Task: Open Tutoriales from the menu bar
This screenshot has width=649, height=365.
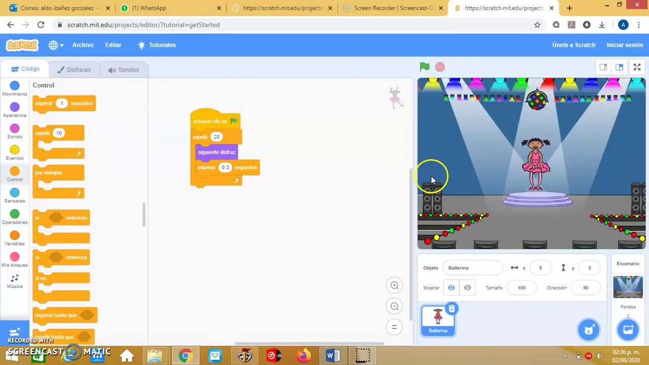Action: pyautogui.click(x=157, y=45)
